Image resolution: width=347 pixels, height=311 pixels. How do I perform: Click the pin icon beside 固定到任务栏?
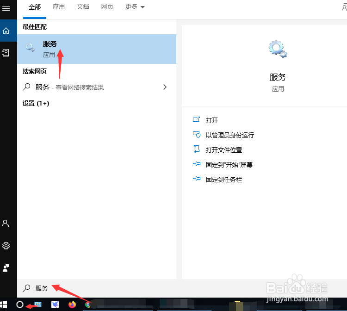tap(197, 179)
